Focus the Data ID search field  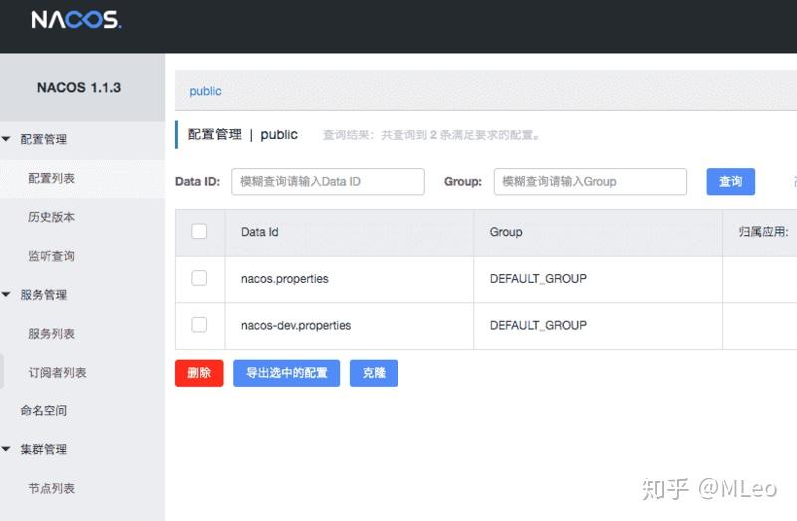coord(328,182)
